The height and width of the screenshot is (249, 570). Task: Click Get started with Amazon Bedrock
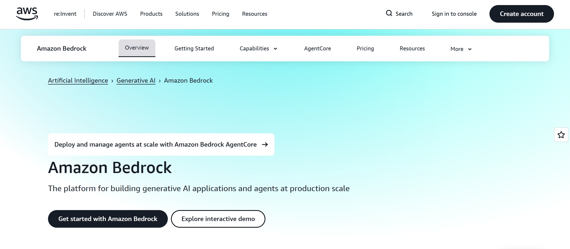click(x=108, y=219)
